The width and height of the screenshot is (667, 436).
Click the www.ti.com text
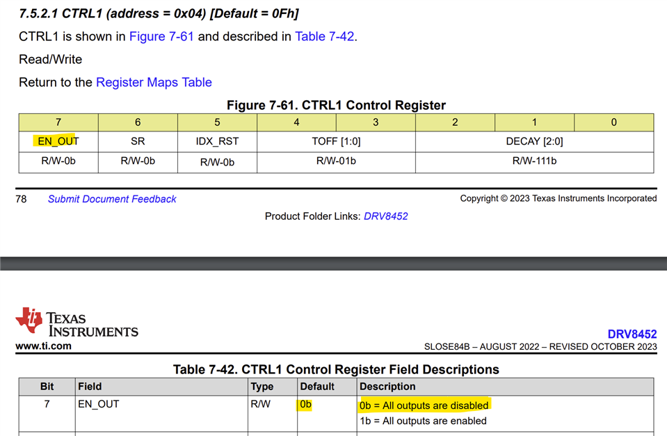[43, 346]
